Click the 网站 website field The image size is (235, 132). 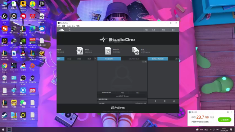click(138, 93)
